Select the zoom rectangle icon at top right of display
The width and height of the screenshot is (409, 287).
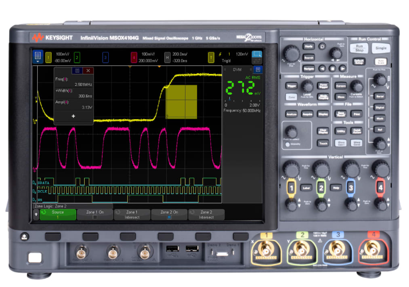tap(257, 54)
